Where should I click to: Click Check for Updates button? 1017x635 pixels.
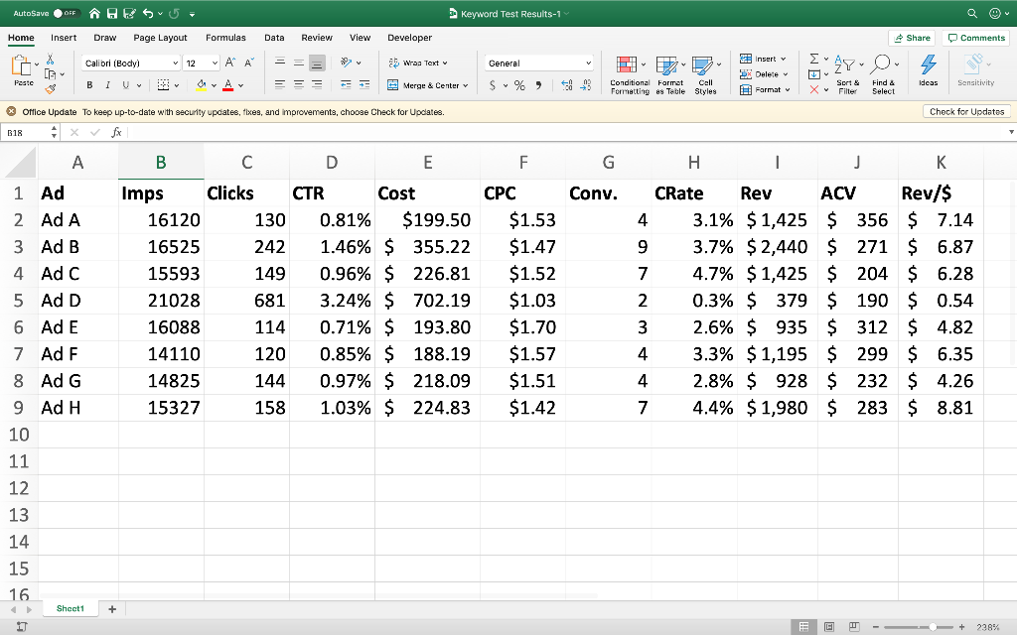point(966,111)
